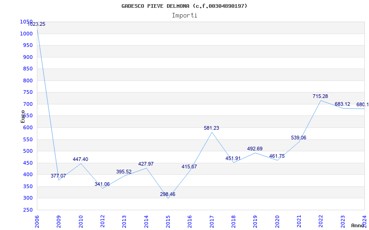This screenshot has width=369, height=230.
Task: Click the 715.28 data label
Action: click(x=320, y=96)
